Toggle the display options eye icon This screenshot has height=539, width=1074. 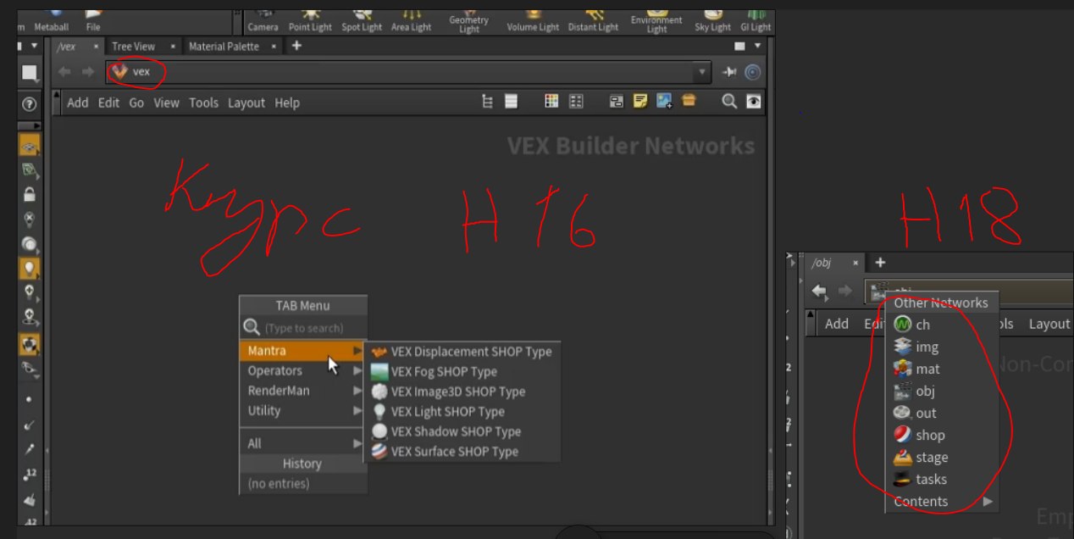point(753,102)
